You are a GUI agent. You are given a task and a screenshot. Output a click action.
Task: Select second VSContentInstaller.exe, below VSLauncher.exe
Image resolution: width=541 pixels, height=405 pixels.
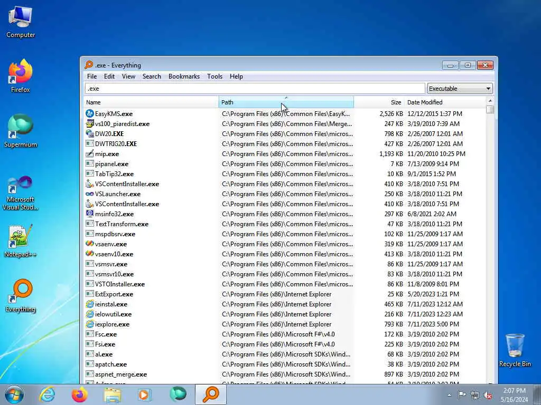[127, 204]
